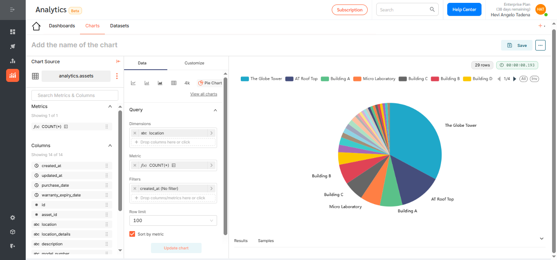
Task: Switch to the table chart type icon
Action: tap(174, 83)
